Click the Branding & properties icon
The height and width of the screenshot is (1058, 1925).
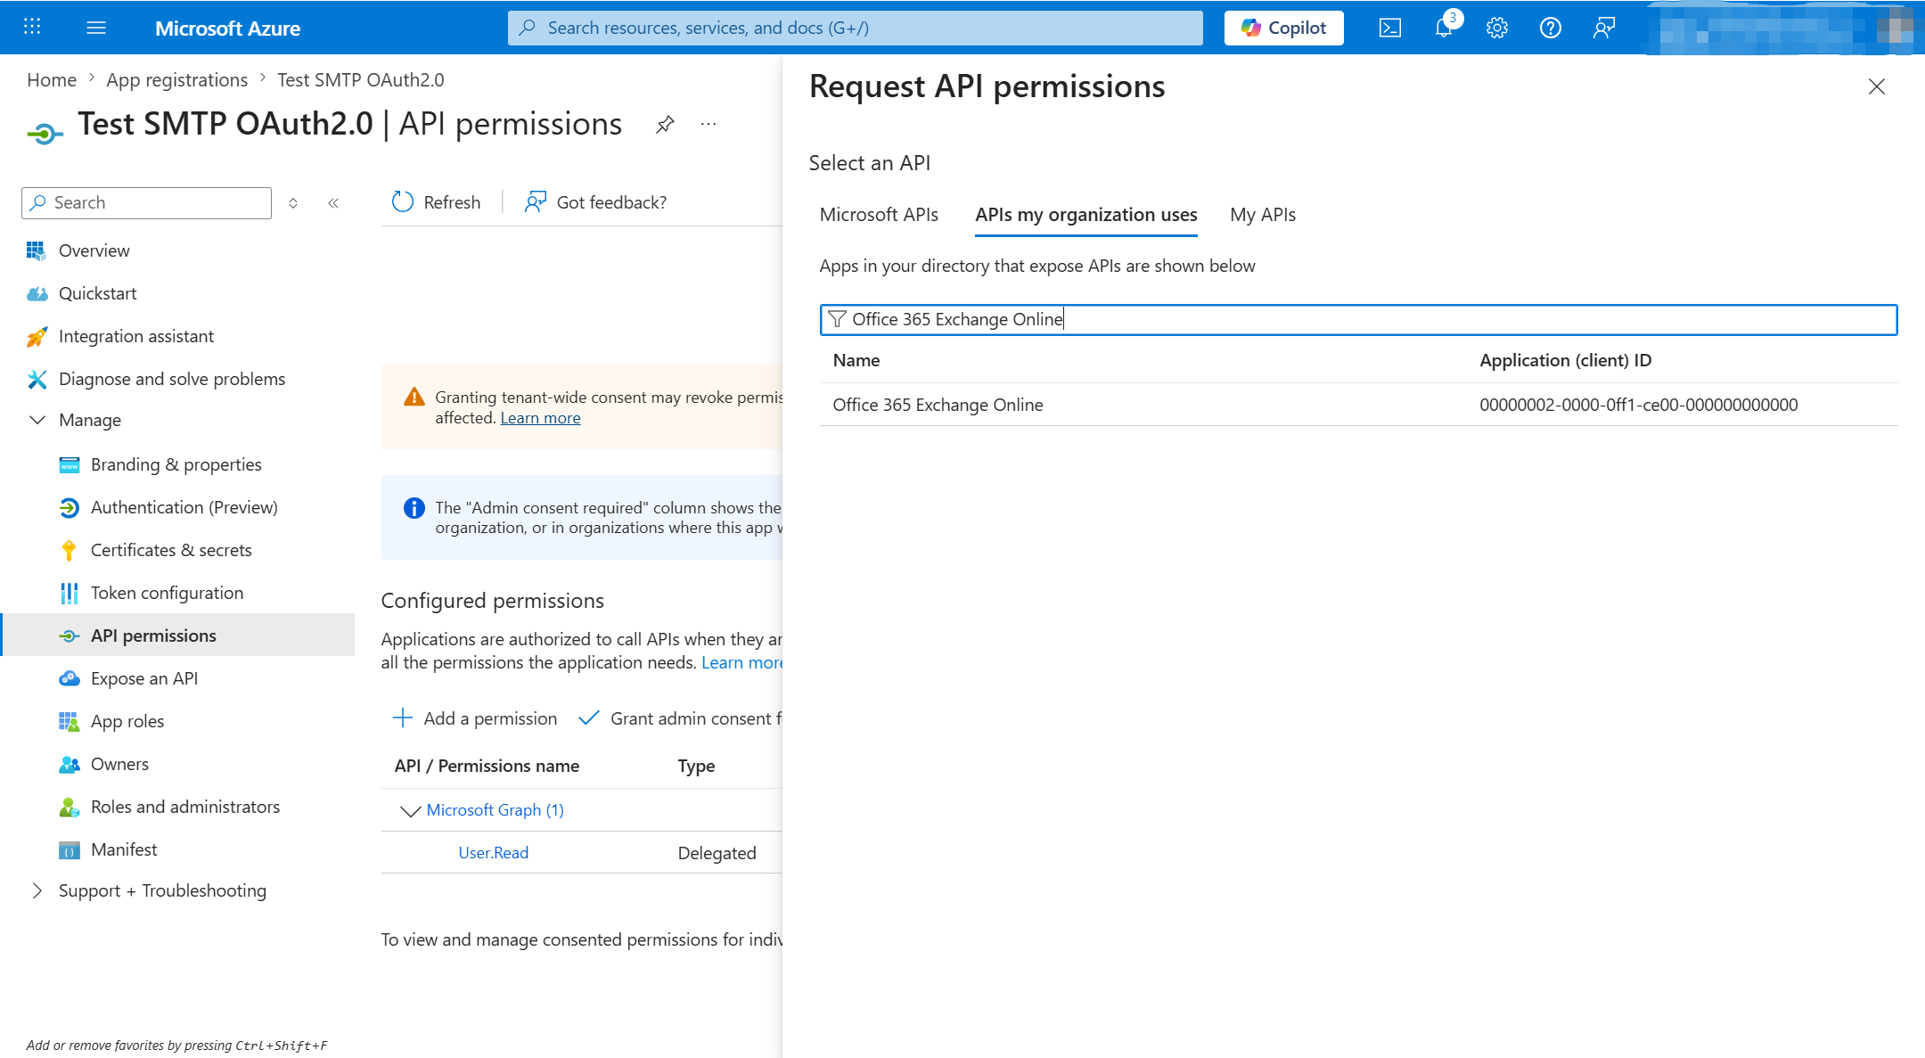point(69,464)
